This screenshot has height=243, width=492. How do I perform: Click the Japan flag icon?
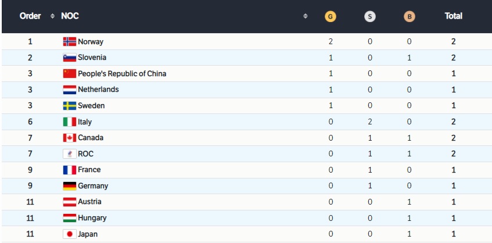click(69, 234)
